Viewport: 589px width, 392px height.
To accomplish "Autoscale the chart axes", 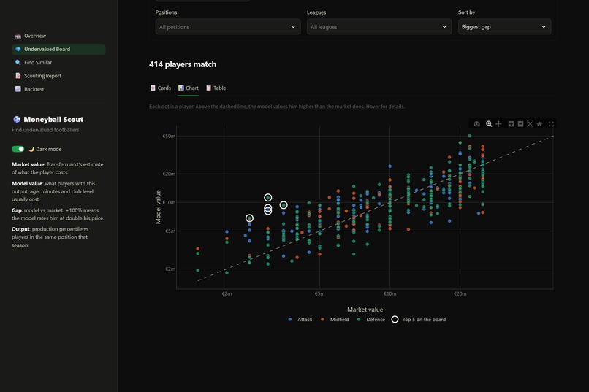I will [530, 124].
